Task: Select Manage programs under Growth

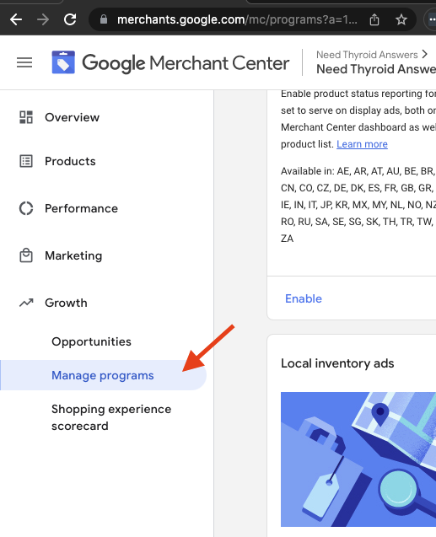Action: click(x=103, y=375)
